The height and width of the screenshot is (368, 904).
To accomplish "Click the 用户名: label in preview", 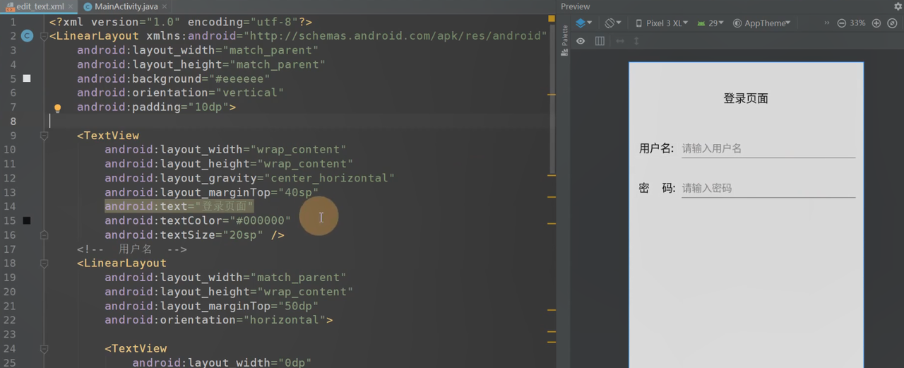I will (657, 148).
